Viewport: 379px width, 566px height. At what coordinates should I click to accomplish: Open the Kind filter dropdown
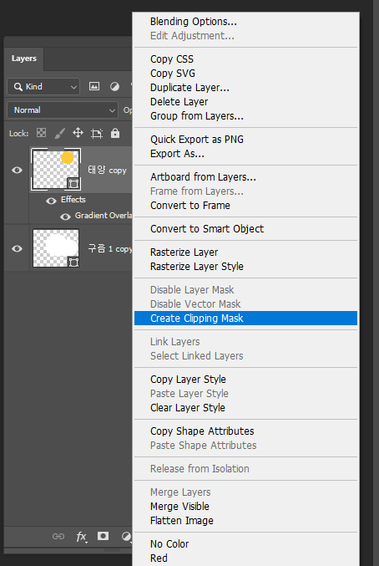coord(43,87)
